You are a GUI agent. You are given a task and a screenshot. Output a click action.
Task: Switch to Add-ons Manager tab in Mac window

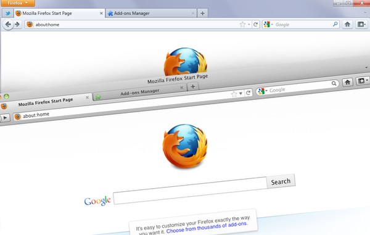pos(140,92)
